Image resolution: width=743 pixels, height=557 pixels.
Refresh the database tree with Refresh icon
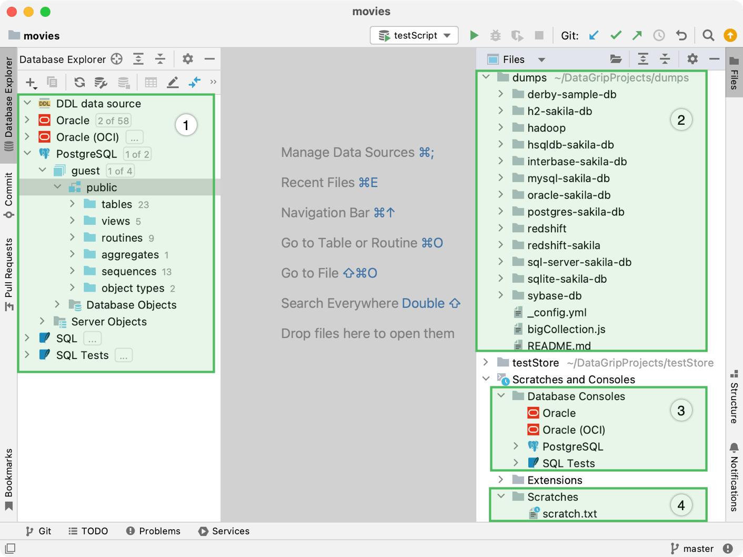79,82
